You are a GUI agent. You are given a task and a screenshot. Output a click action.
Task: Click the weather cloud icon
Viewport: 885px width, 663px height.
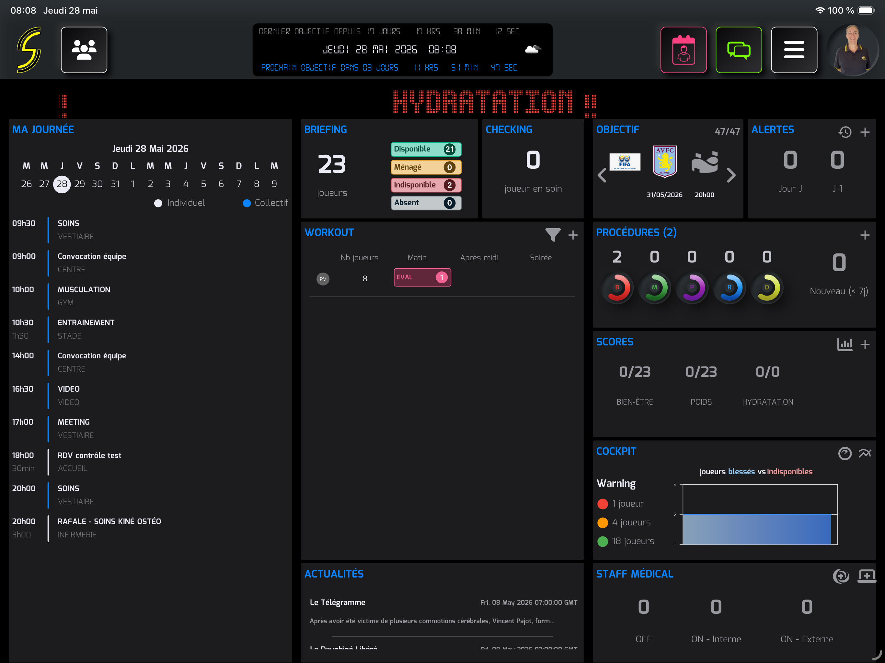(533, 49)
